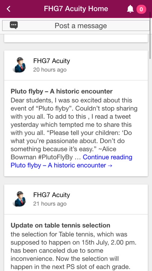Tap the table tennis post body text
The height and width of the screenshot is (271, 152).
[x=73, y=250]
